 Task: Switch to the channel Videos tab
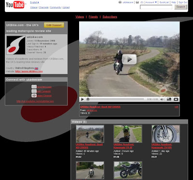[x=80, y=17]
